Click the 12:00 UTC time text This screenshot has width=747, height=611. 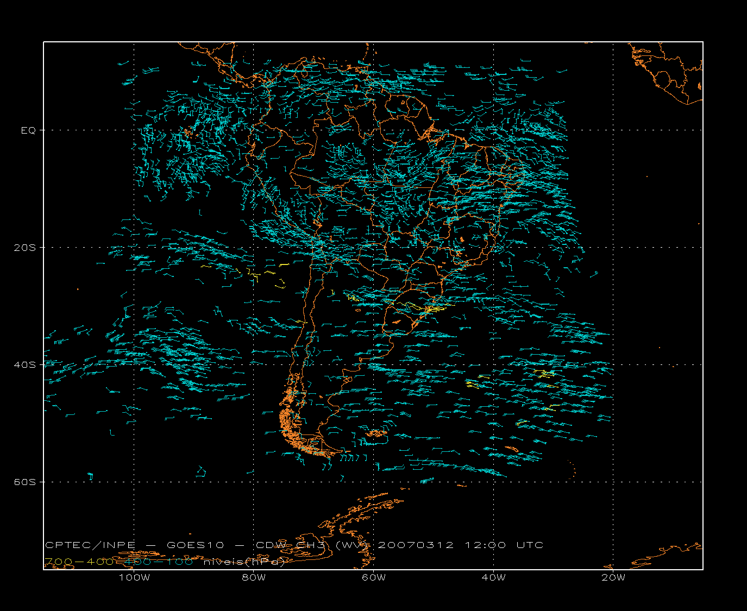tap(504, 545)
